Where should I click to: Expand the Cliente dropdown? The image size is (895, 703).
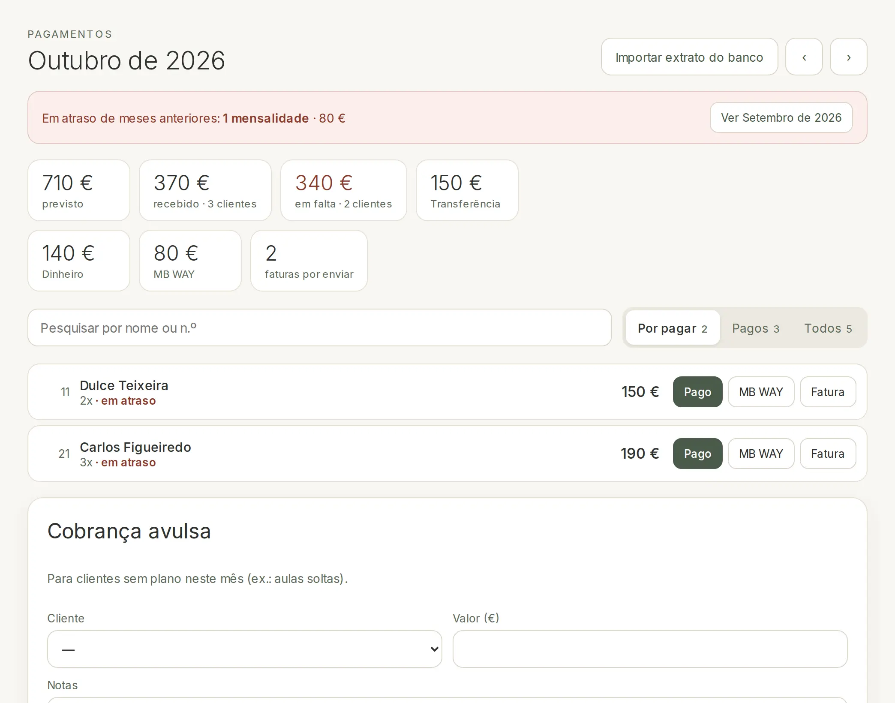click(244, 649)
